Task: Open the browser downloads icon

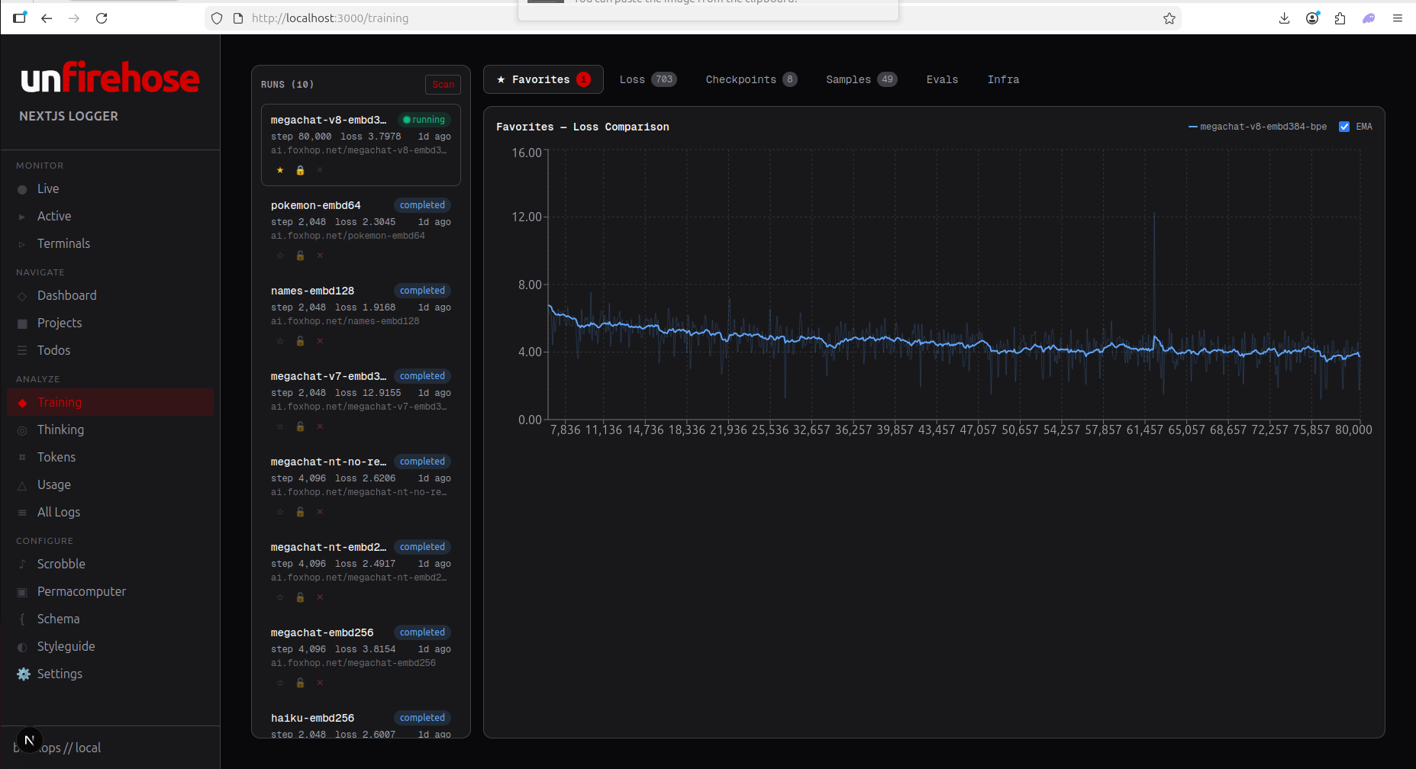Action: point(1284,18)
